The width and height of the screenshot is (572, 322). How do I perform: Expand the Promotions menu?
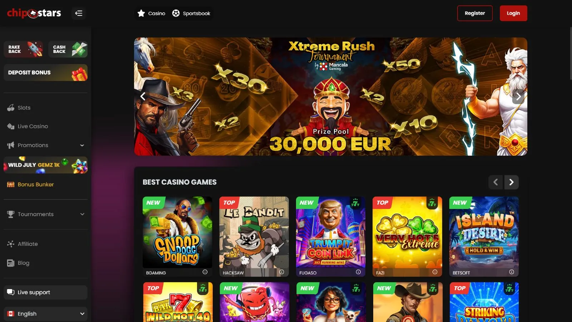click(x=46, y=145)
